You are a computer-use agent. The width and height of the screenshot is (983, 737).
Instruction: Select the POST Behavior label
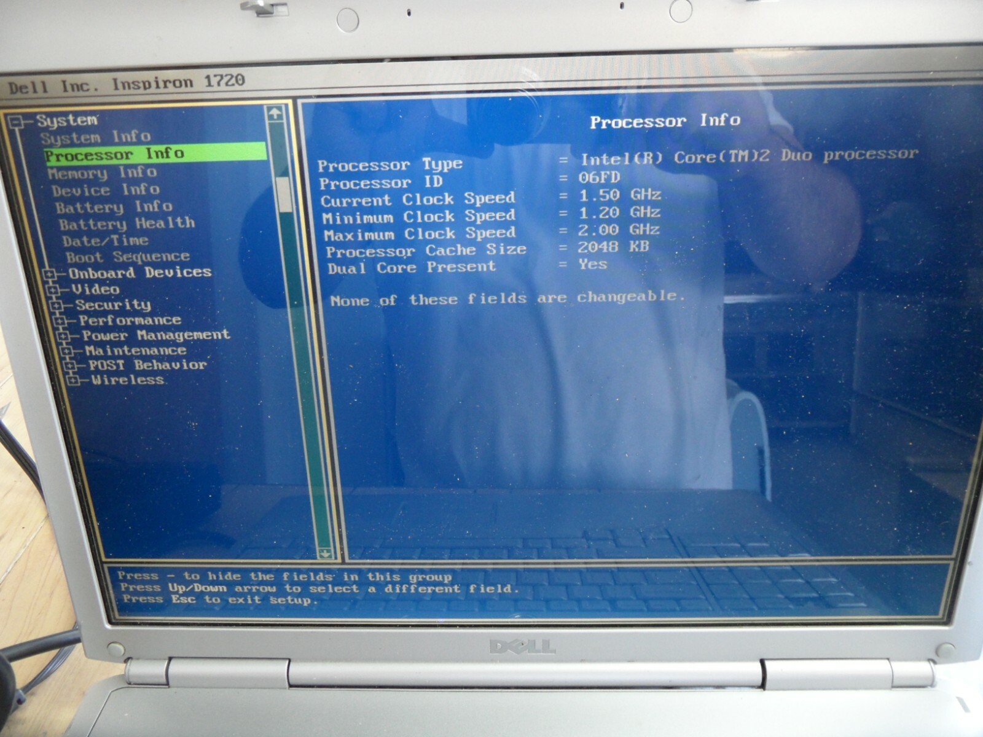[x=147, y=365]
